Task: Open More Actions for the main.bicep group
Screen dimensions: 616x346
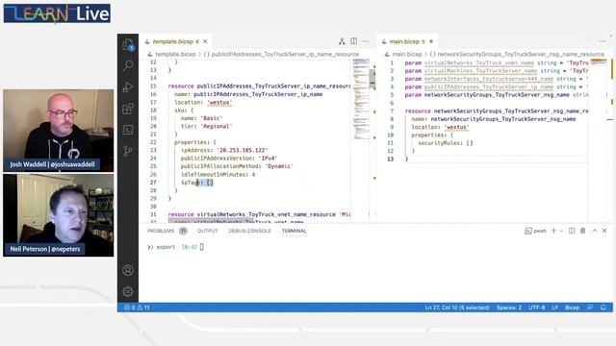Action: (603, 41)
